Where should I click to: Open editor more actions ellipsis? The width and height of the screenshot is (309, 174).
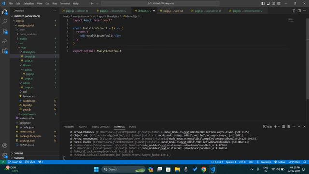[x=305, y=11]
